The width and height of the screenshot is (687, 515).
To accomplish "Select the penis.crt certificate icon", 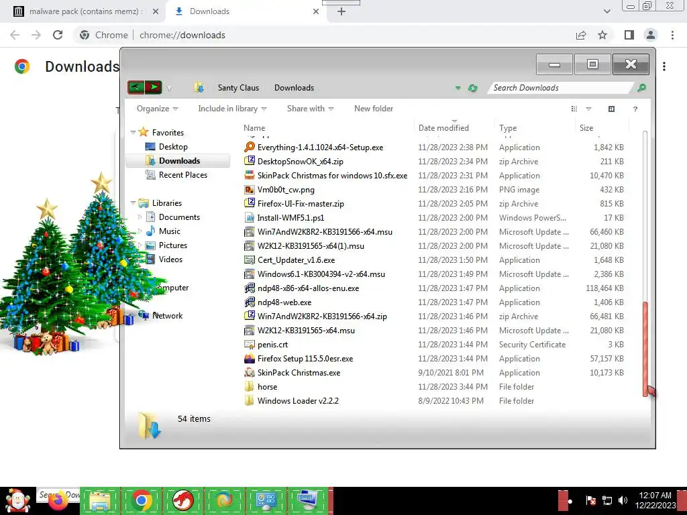I will pos(250,345).
